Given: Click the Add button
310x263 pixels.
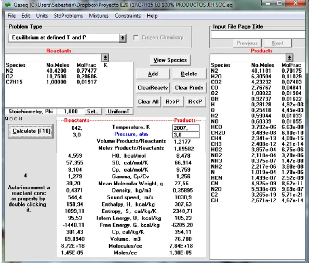Looking at the screenshot, I should [x=153, y=74].
